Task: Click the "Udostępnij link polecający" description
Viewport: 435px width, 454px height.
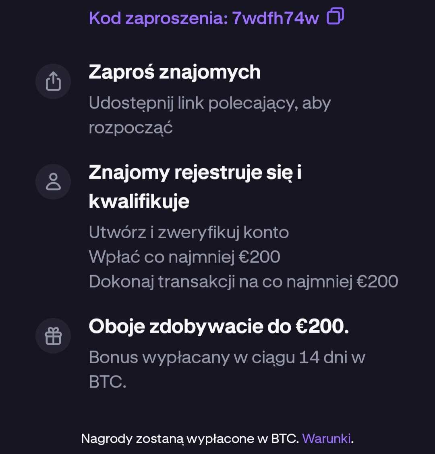Action: (209, 103)
